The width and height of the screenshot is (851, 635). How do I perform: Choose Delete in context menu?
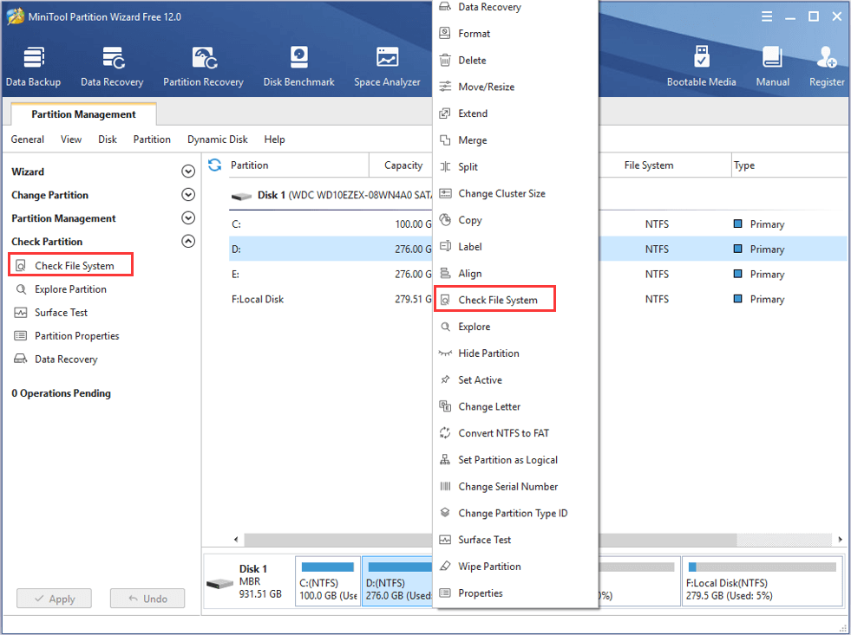[515, 60]
